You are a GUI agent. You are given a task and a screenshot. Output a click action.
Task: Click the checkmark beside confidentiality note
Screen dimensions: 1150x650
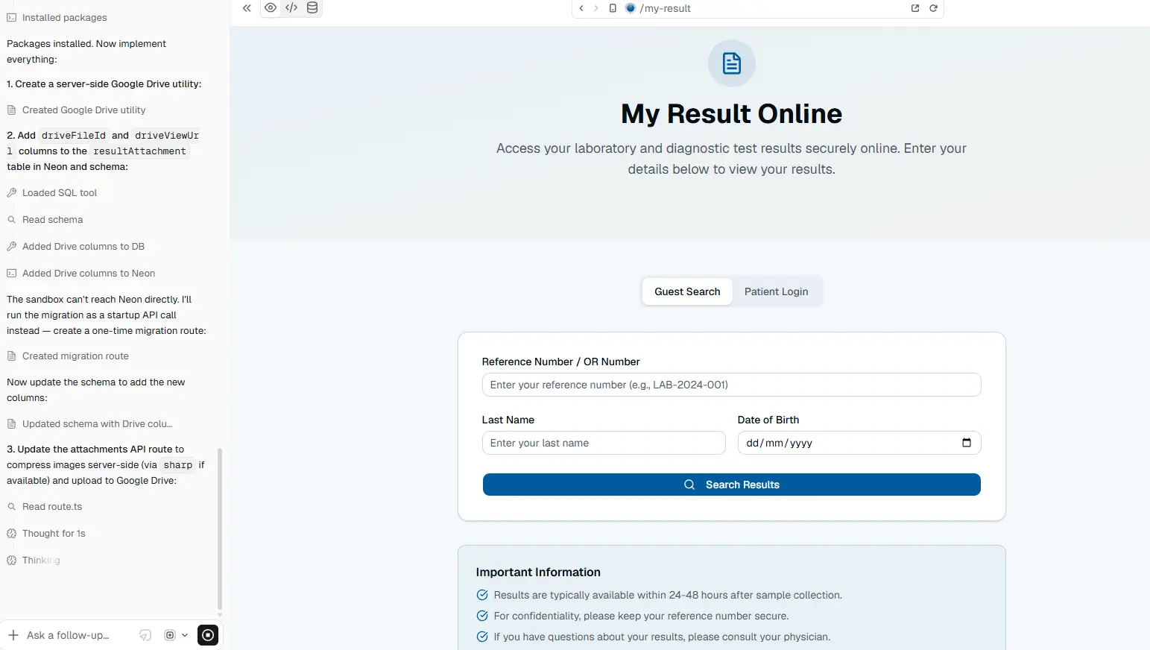coord(482,616)
